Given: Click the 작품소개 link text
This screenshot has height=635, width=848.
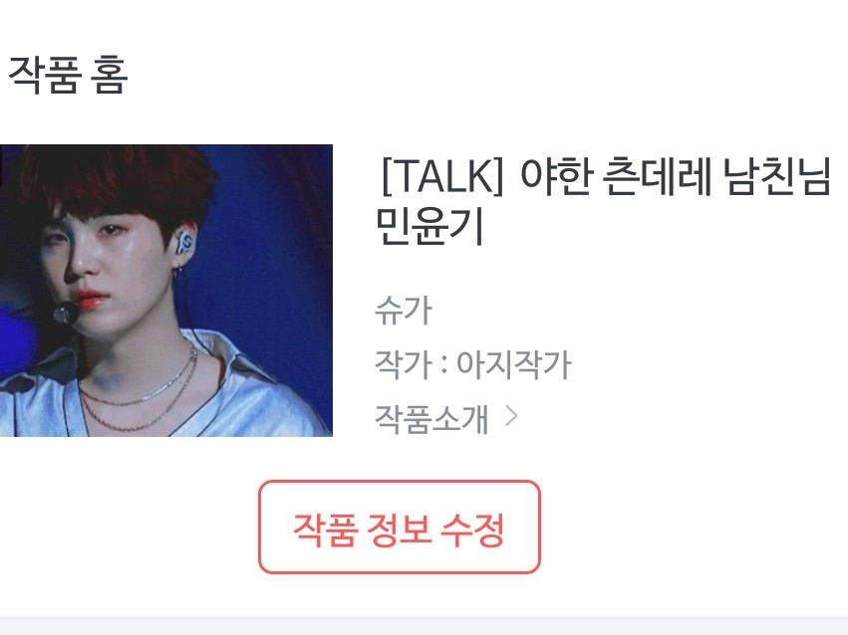Looking at the screenshot, I should coord(431,418).
